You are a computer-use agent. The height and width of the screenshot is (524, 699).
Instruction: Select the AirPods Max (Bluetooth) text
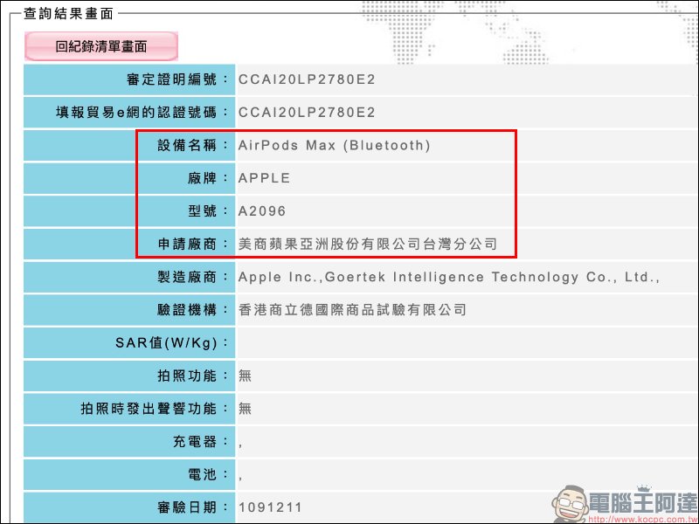pos(335,145)
